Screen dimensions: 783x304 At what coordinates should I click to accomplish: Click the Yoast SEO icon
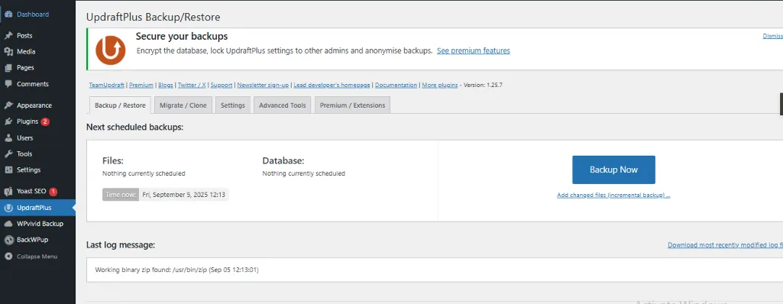click(x=8, y=191)
